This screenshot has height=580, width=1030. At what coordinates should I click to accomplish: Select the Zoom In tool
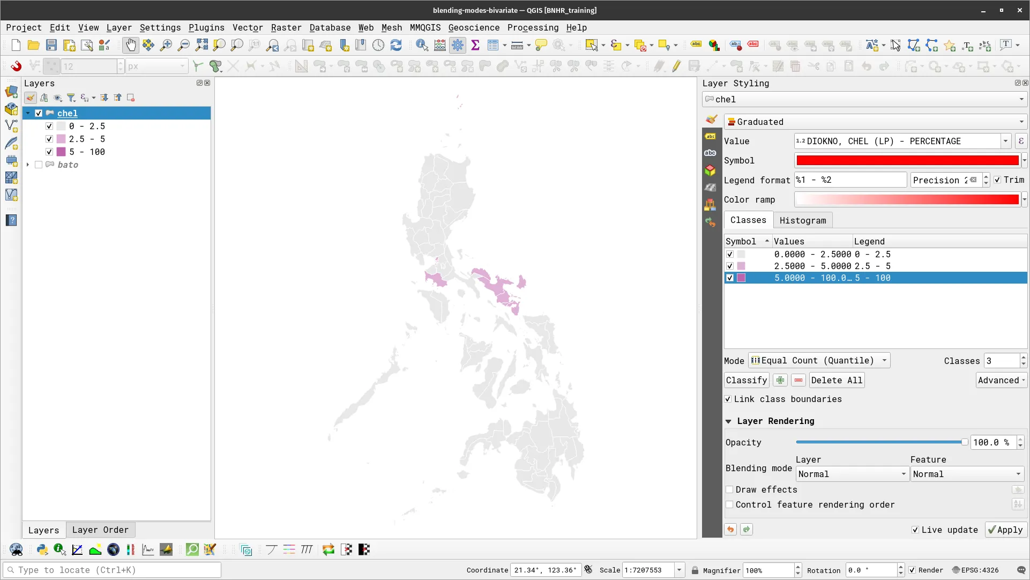166,45
